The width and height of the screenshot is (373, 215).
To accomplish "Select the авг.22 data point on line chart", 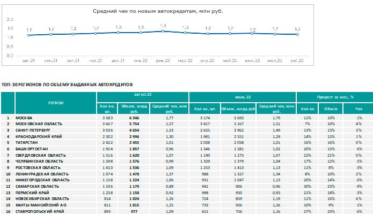I will coord(297,34).
